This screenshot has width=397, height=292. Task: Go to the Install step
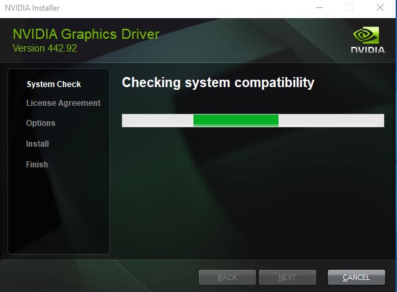coord(37,144)
